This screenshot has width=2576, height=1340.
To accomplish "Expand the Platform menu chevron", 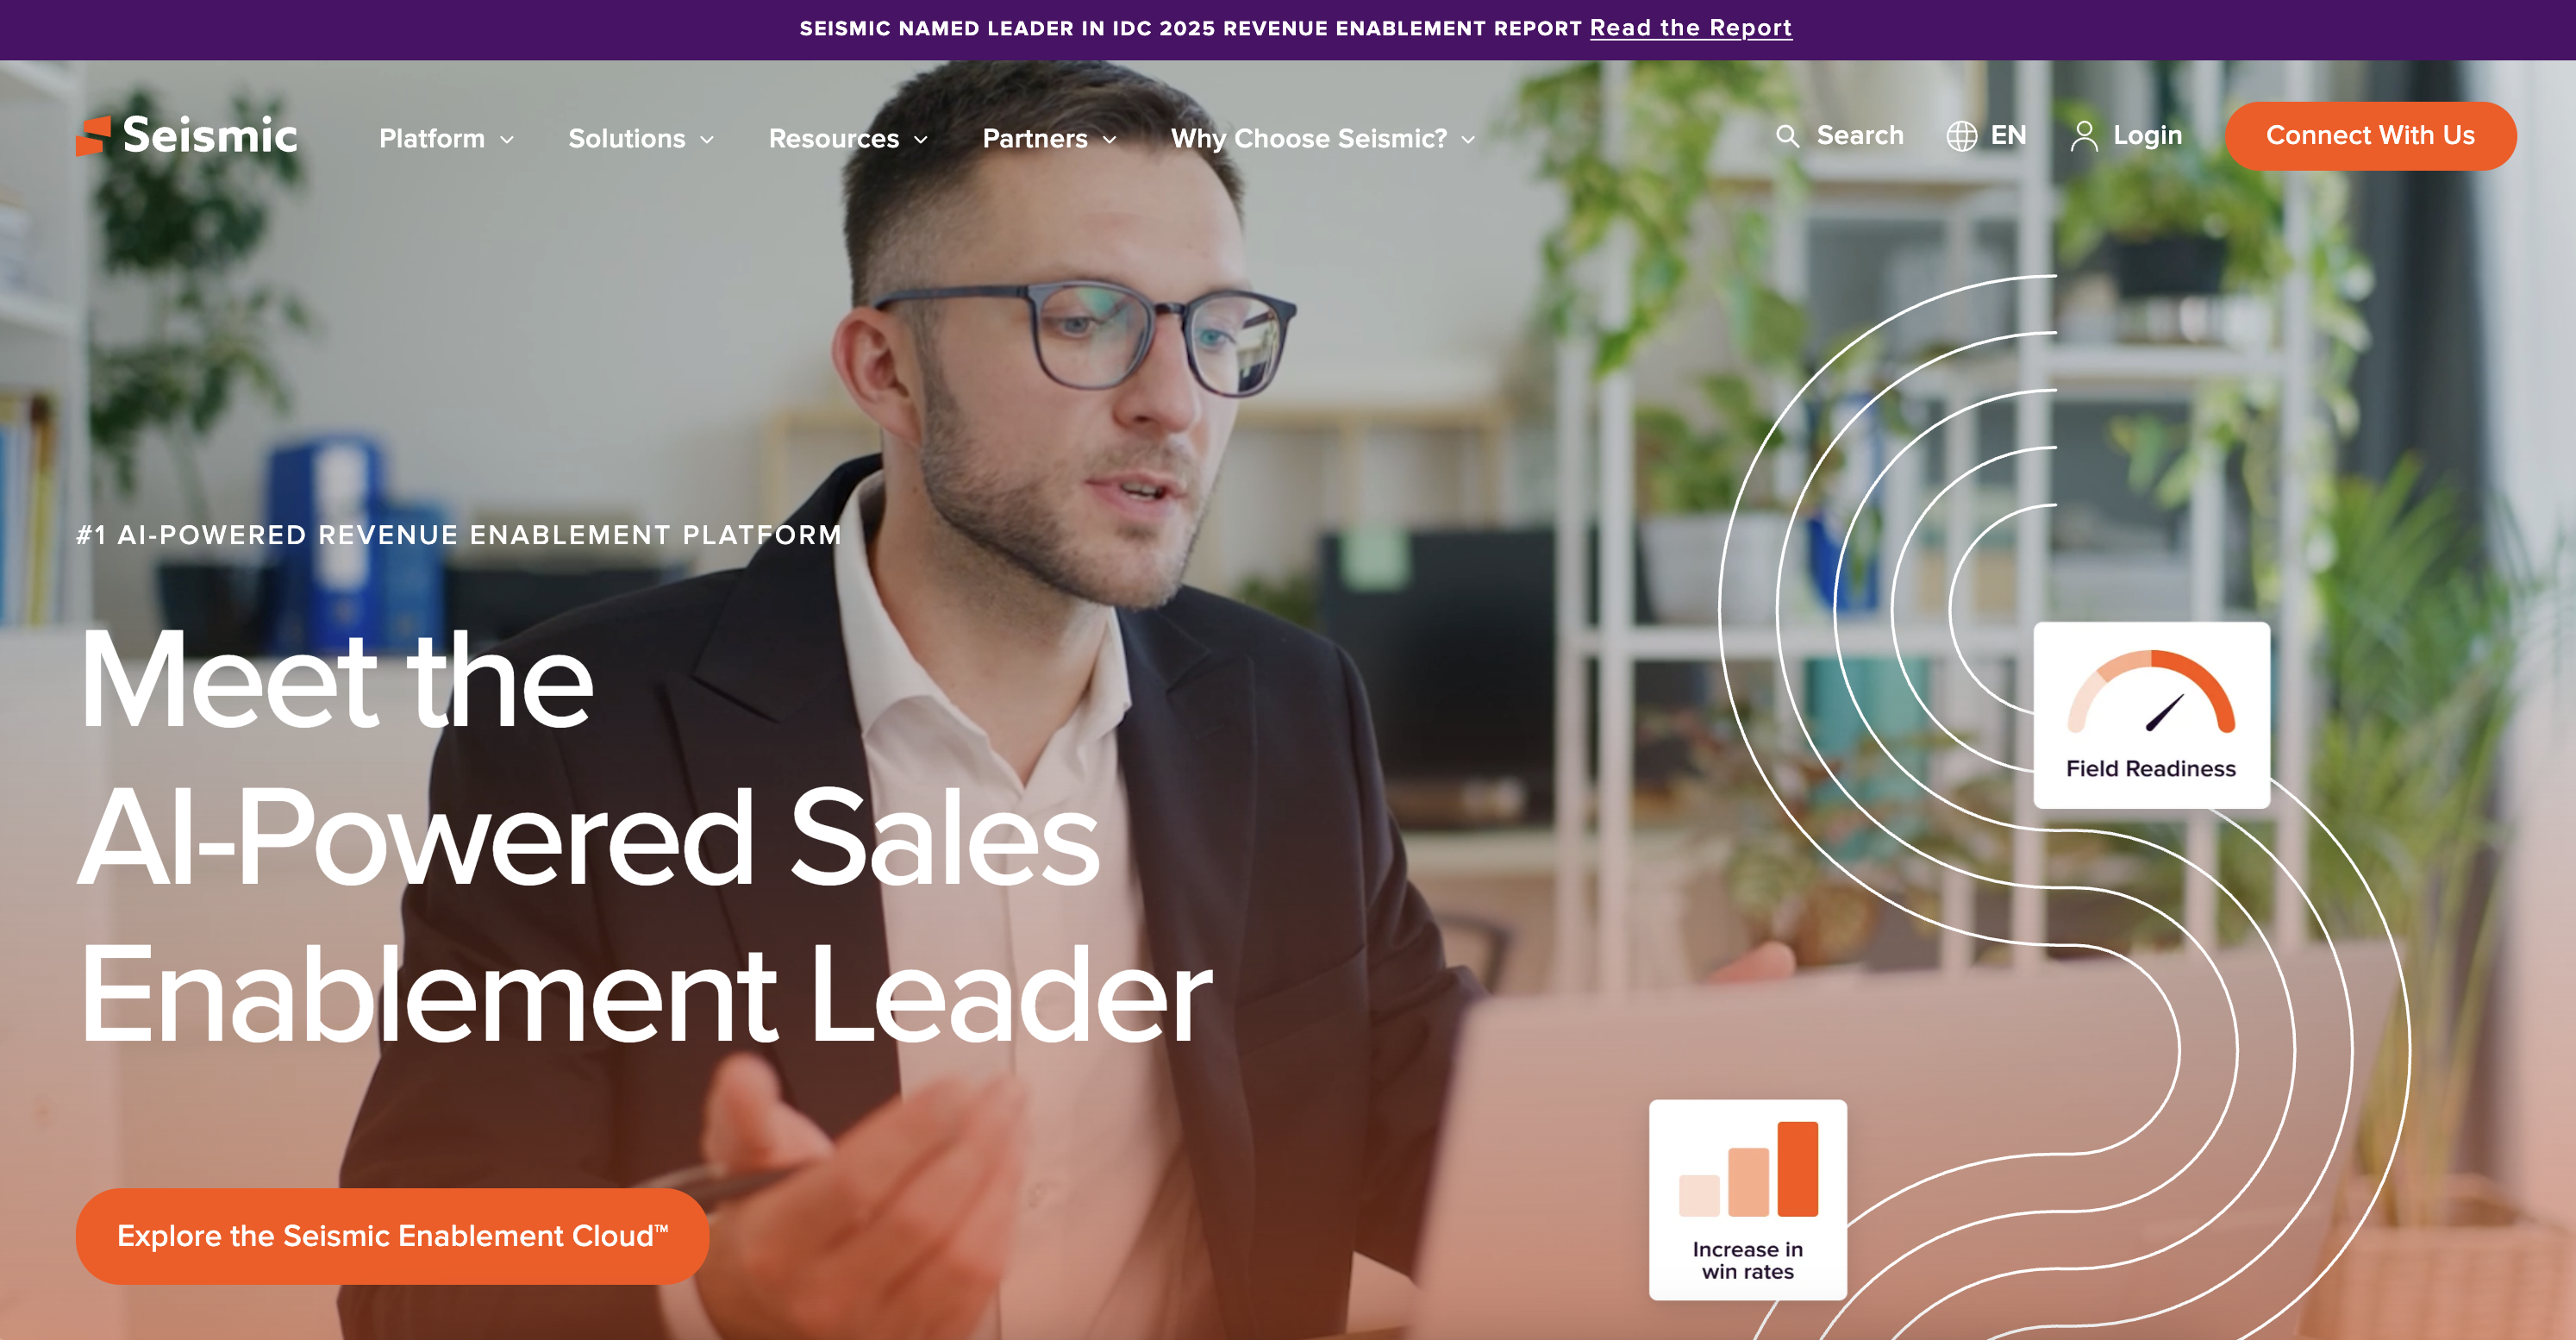I will click(x=507, y=140).
